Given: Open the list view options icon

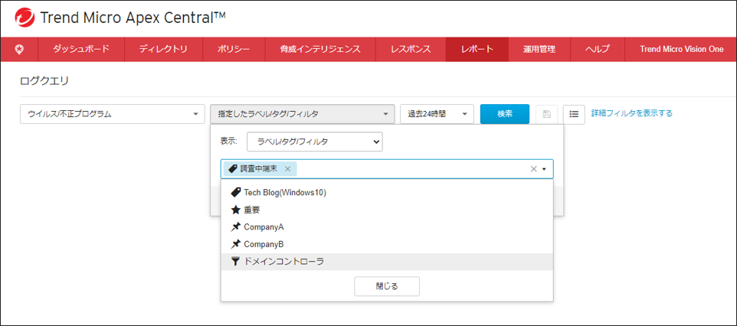Looking at the screenshot, I should click(573, 114).
